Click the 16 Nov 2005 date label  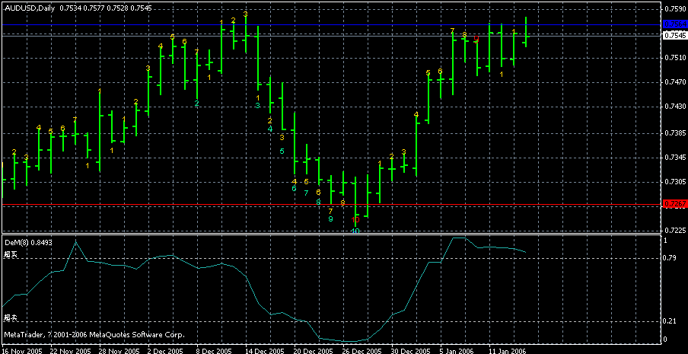click(x=21, y=350)
